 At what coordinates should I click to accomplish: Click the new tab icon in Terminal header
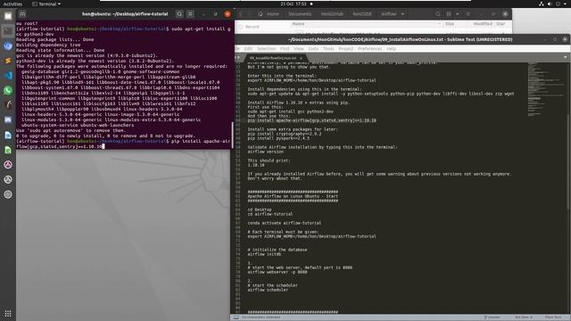[x=22, y=14]
